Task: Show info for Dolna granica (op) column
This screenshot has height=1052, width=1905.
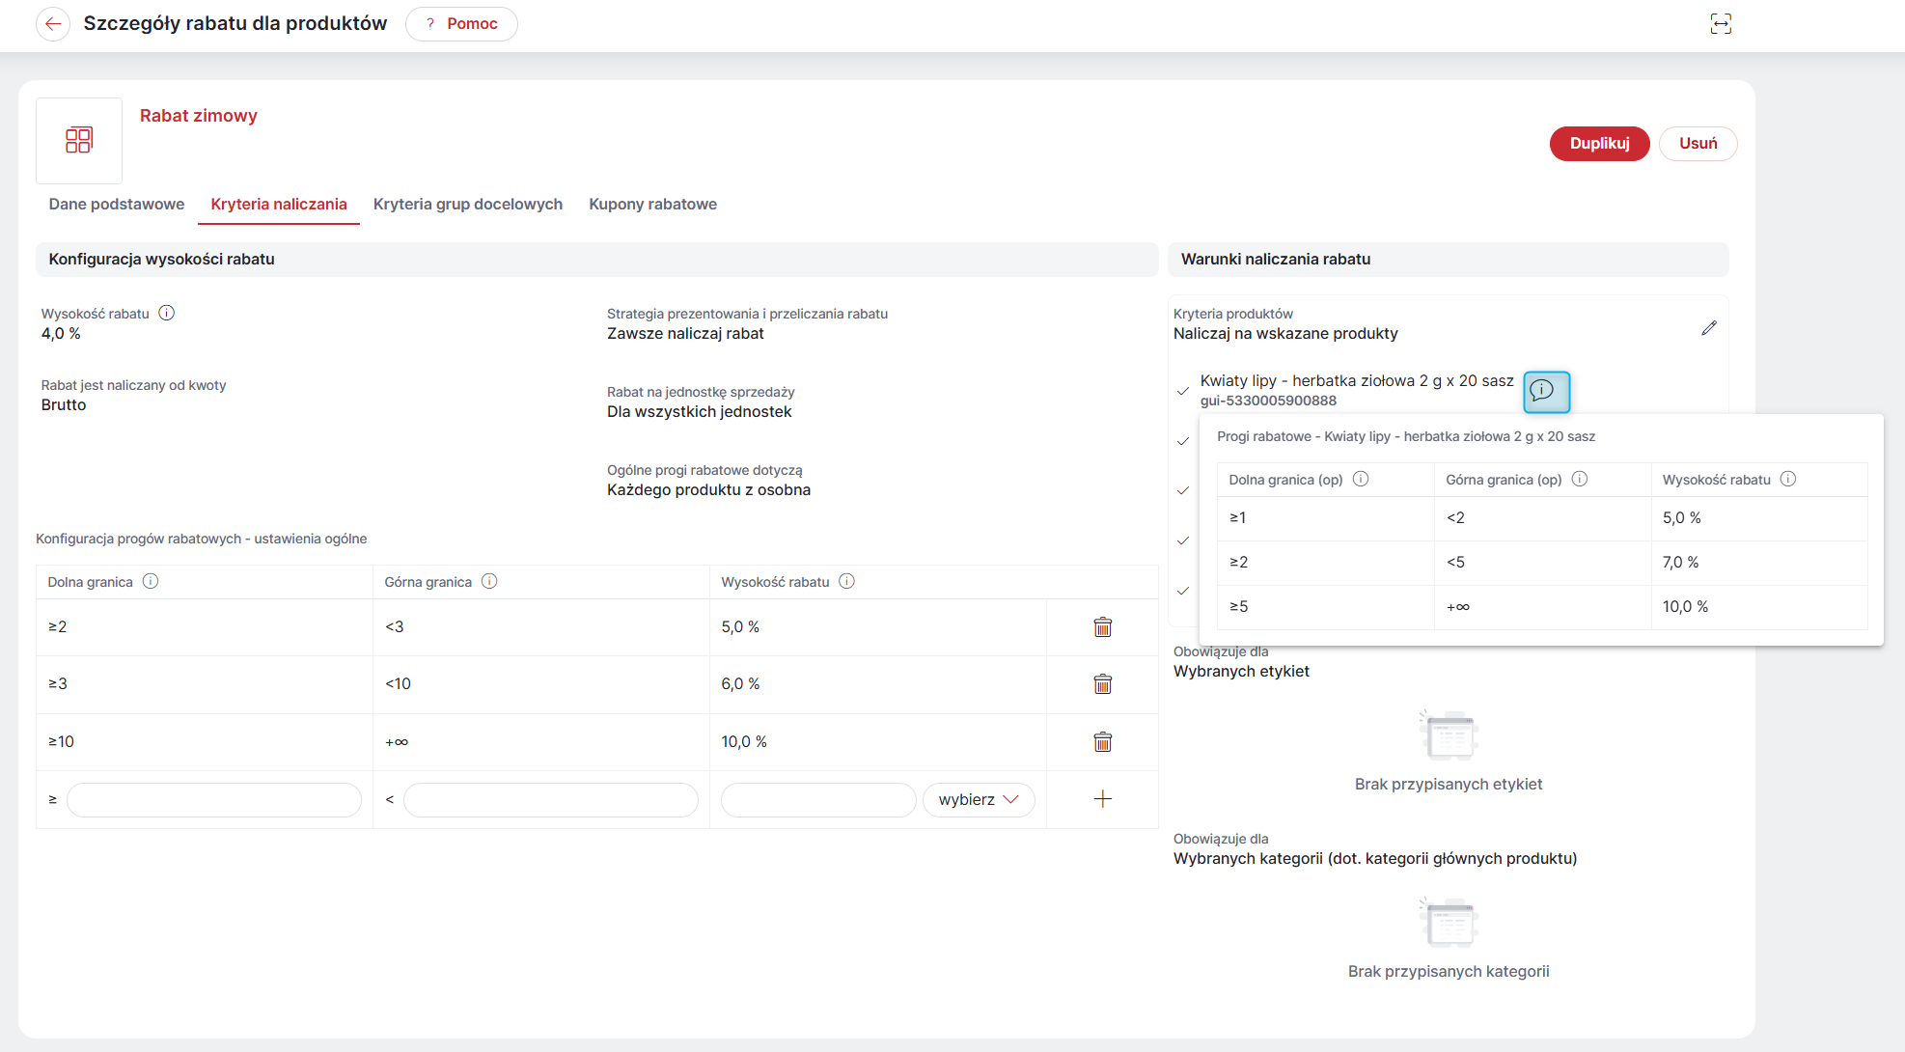Action: tap(1361, 479)
